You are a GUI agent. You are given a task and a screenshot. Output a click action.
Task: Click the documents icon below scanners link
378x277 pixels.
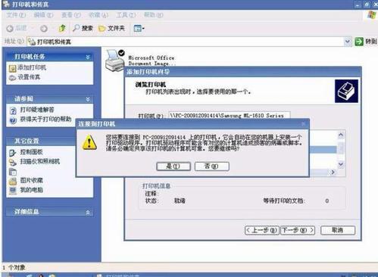[13, 172]
